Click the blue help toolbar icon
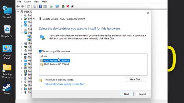This screenshot has height=103, width=184. (40, 6)
